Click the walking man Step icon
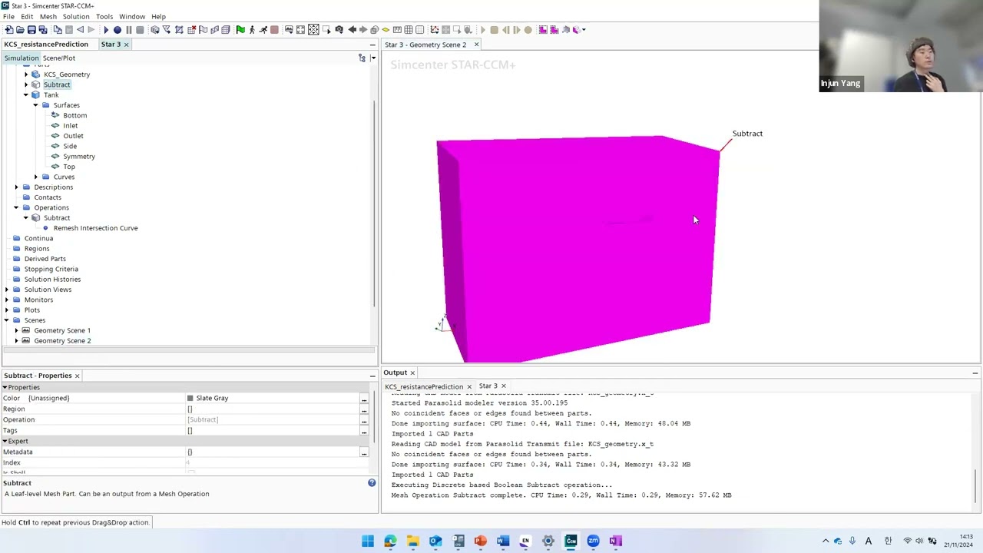 pos(252,29)
